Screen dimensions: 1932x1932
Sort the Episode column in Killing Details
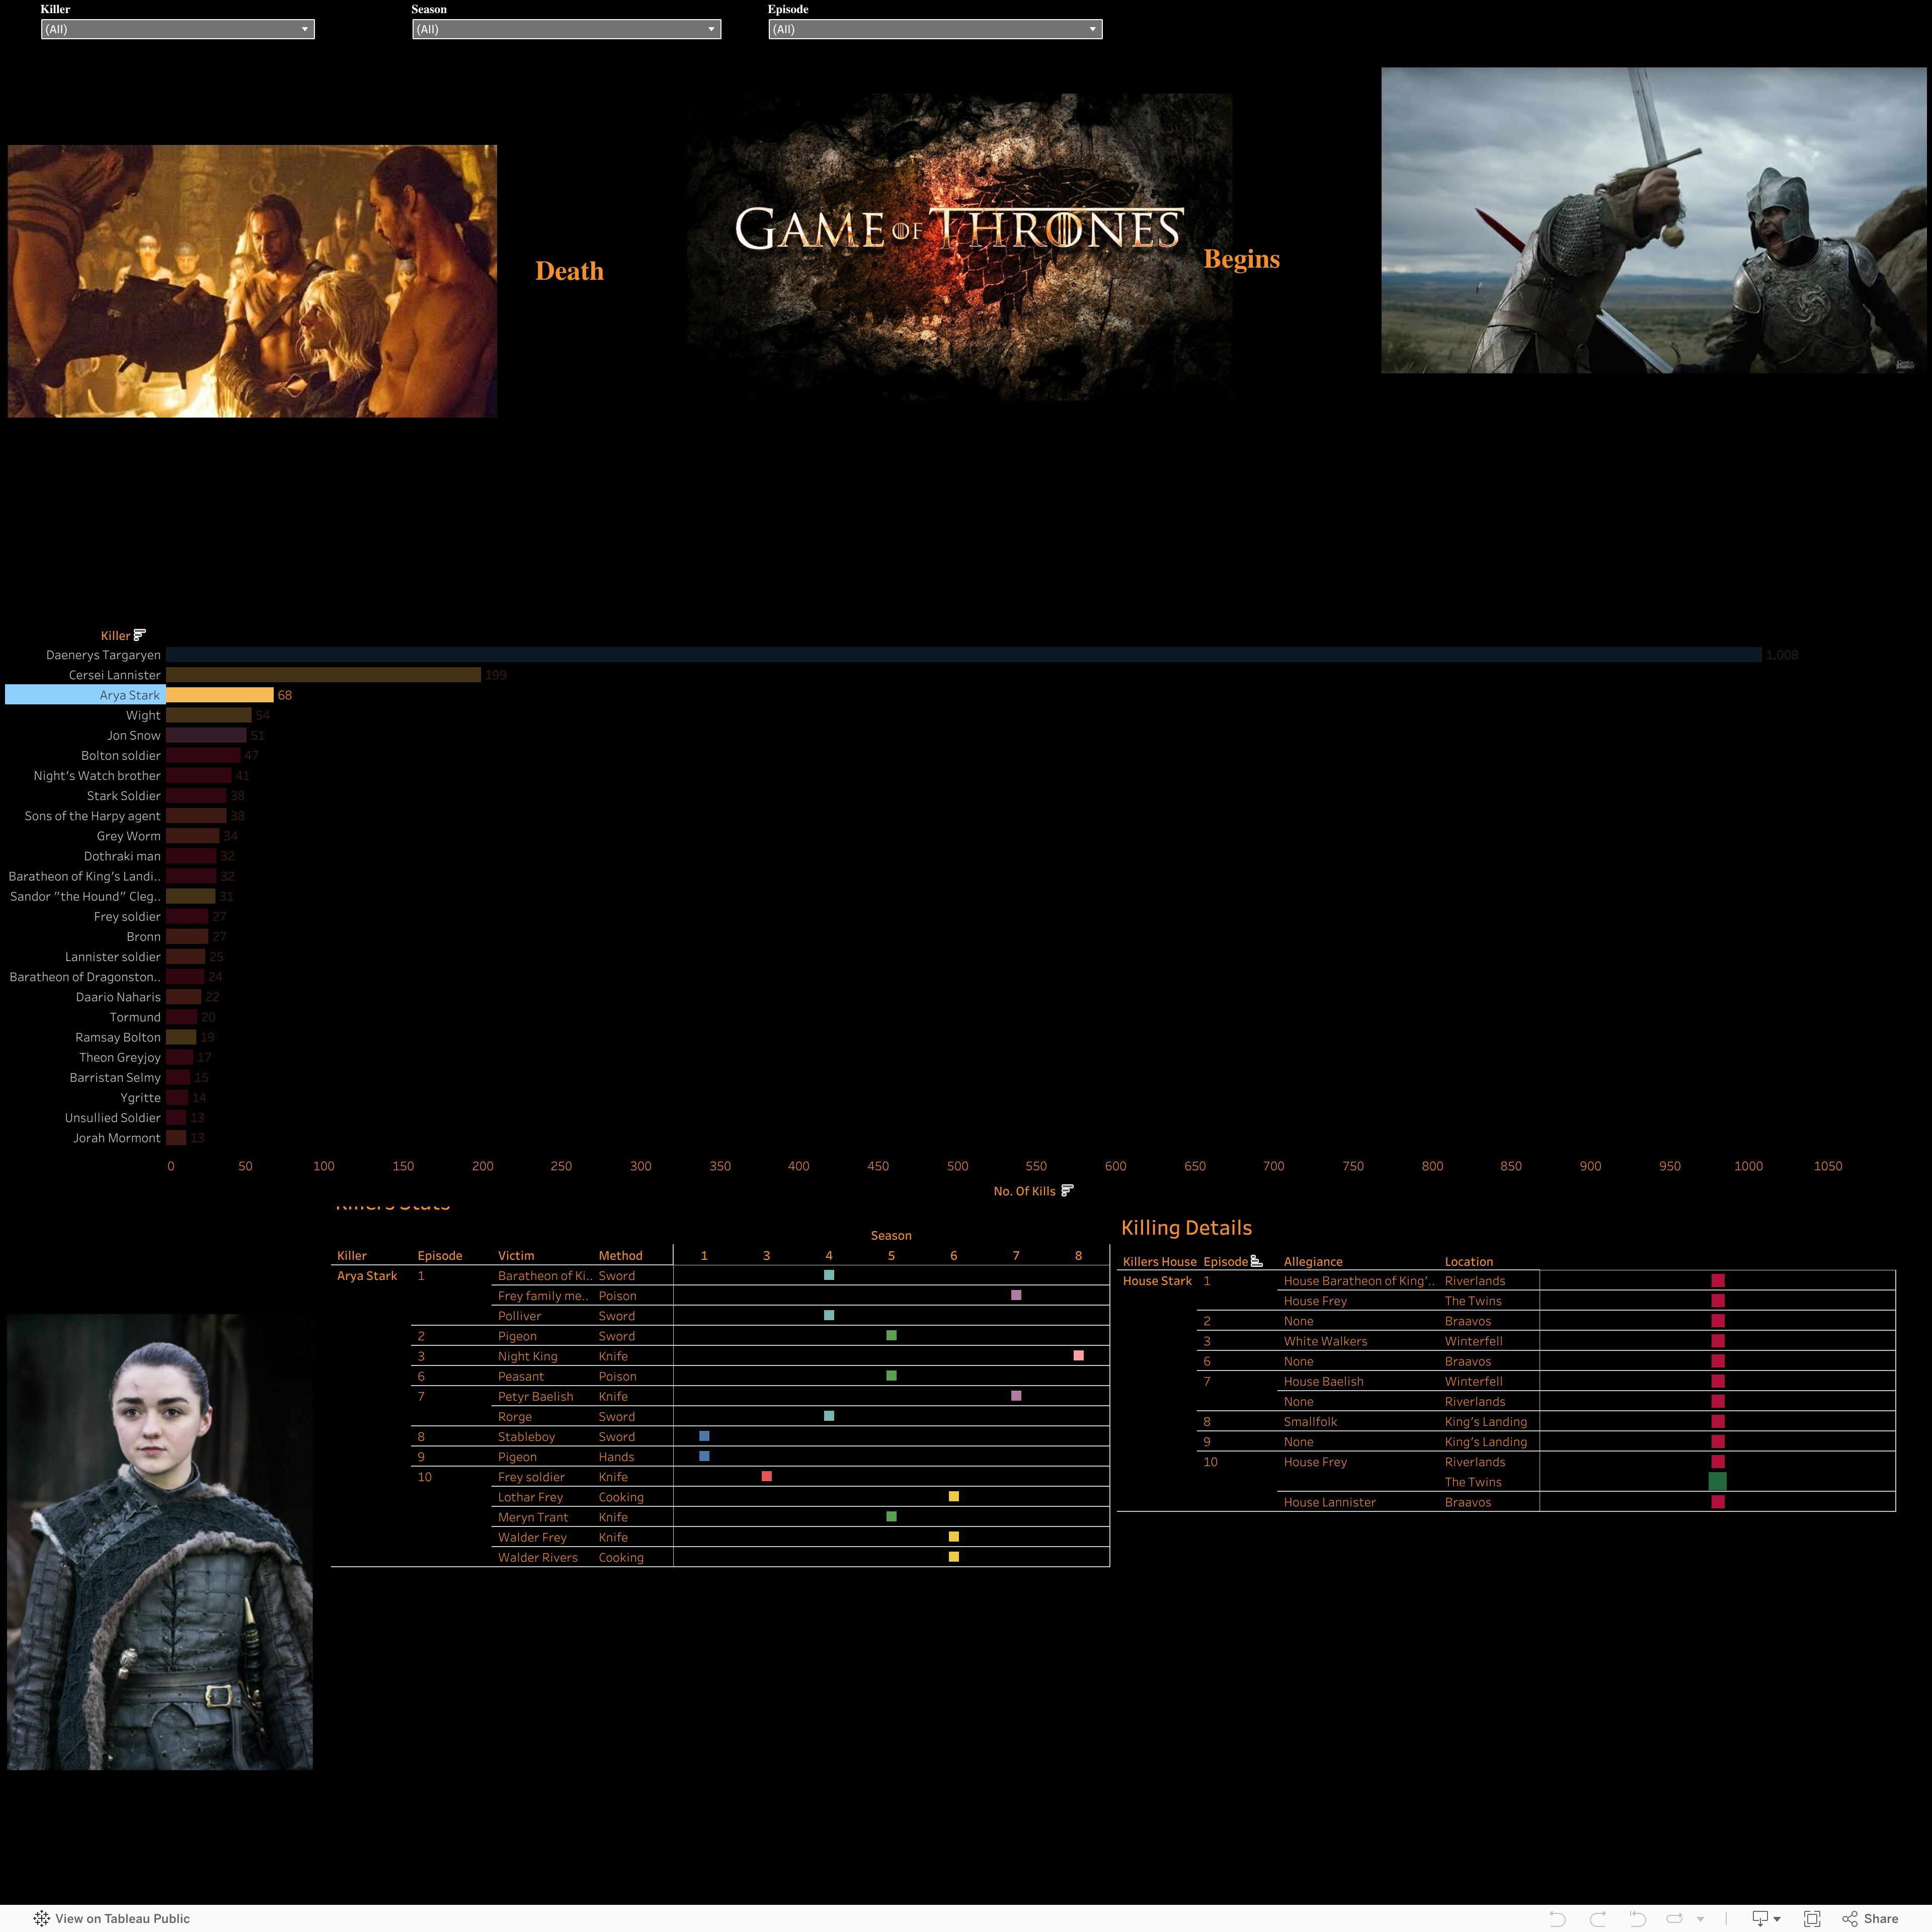click(1256, 1261)
